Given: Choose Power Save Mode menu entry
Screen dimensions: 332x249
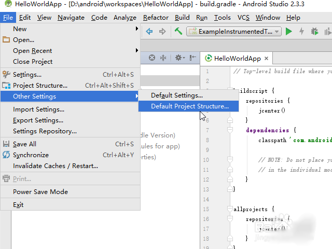Looking at the screenshot, I should point(71,191).
